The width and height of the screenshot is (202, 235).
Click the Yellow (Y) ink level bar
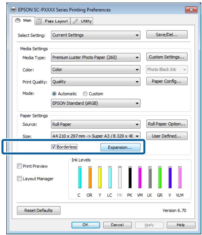pyautogui.click(x=100, y=177)
